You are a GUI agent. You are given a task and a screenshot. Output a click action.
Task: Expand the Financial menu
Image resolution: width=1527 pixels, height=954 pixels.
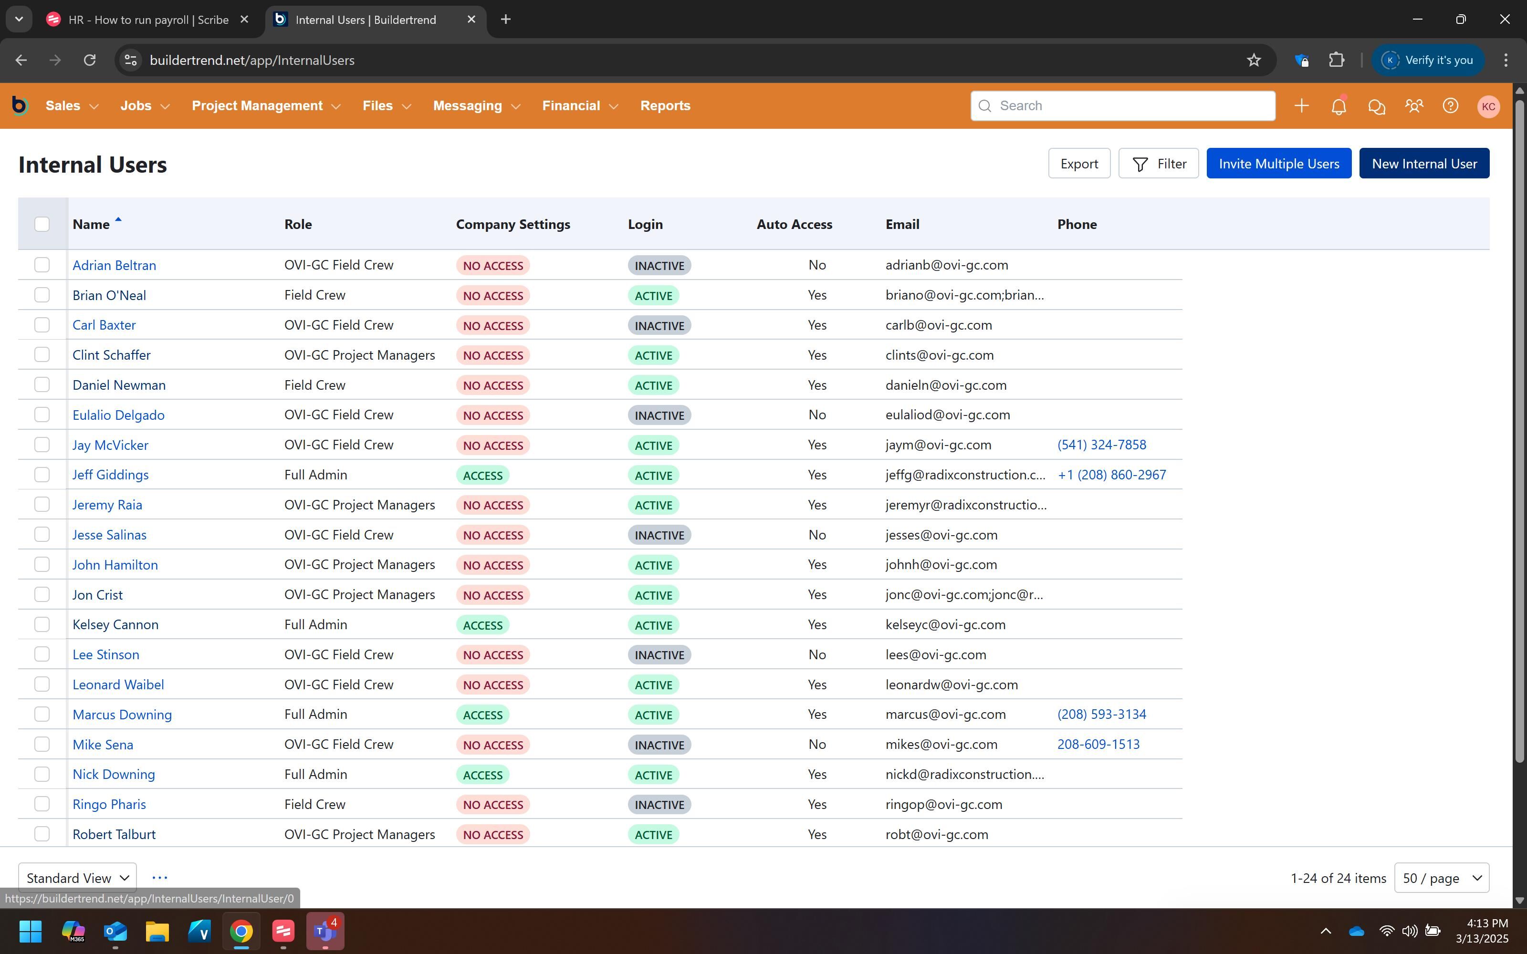580,105
